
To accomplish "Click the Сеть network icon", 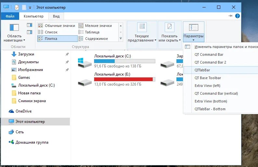I will coord(11,132).
